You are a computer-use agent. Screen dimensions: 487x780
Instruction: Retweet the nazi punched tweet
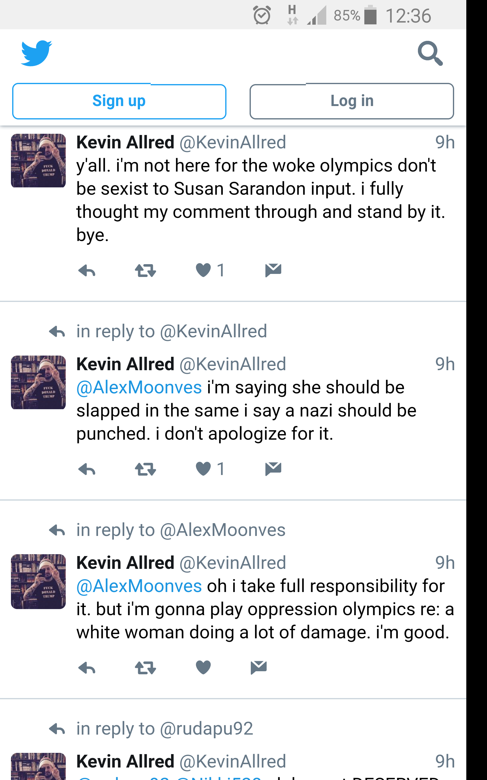(x=145, y=469)
